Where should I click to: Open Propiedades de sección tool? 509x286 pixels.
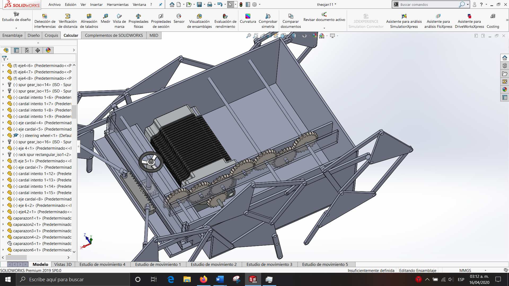pos(161,21)
